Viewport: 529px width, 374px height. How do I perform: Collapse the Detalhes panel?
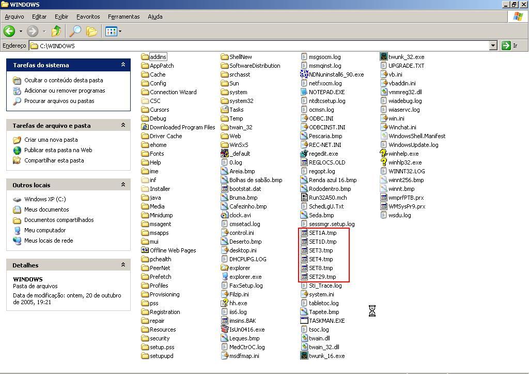[x=123, y=265]
